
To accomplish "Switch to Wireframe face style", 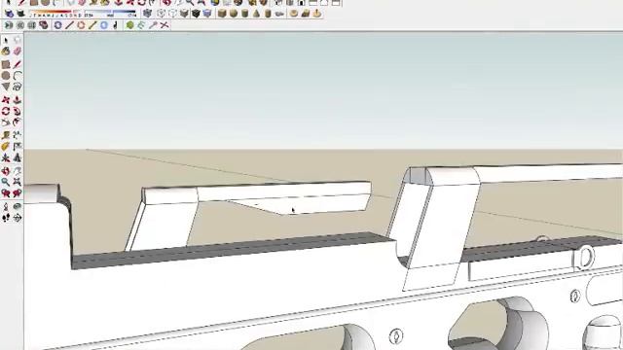I will [x=161, y=14].
